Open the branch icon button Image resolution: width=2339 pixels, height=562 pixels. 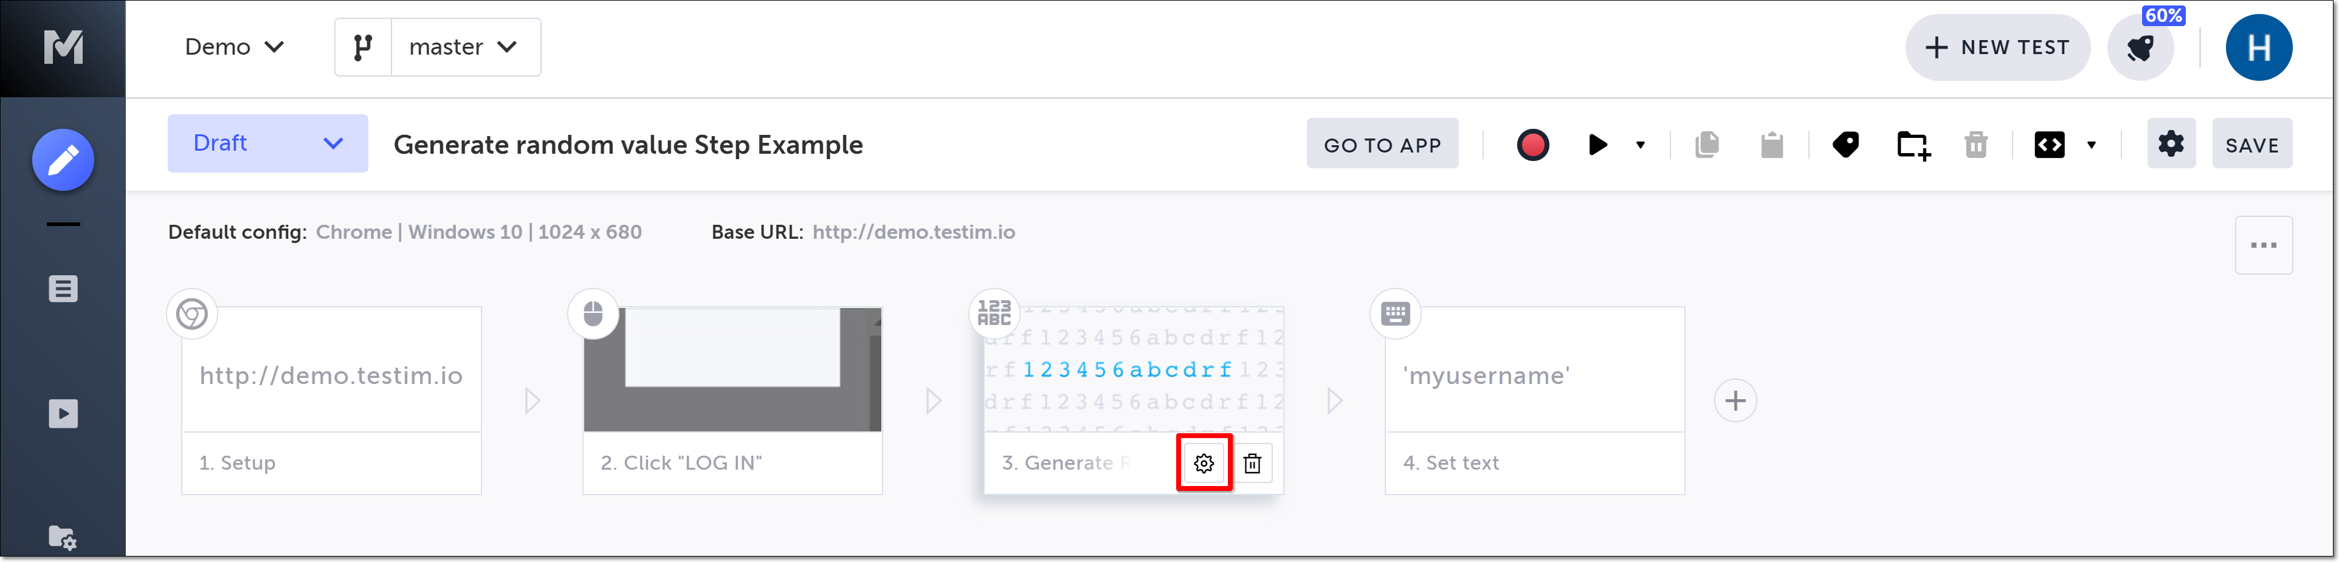point(363,47)
